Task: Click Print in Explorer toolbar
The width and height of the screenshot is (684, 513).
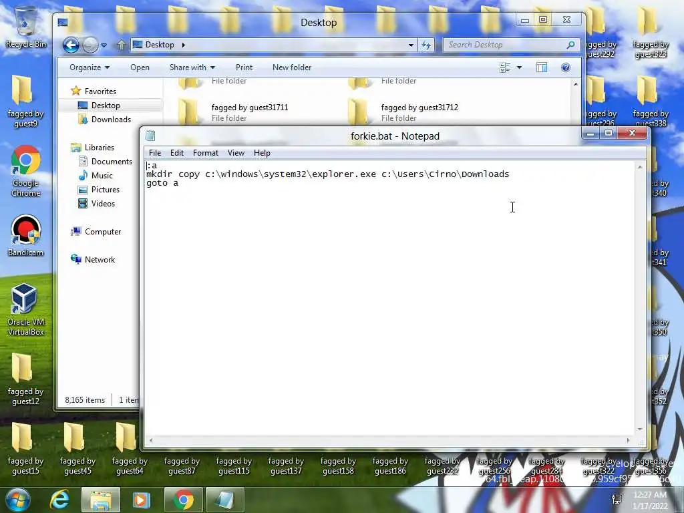Action: [244, 67]
